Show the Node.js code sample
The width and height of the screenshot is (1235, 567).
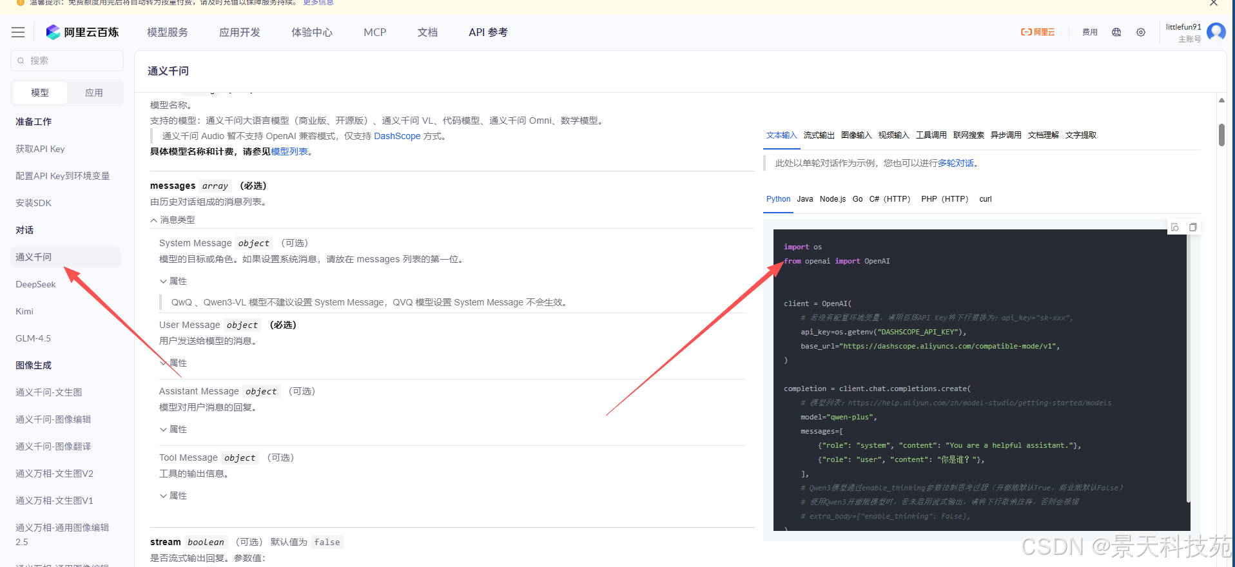[833, 199]
